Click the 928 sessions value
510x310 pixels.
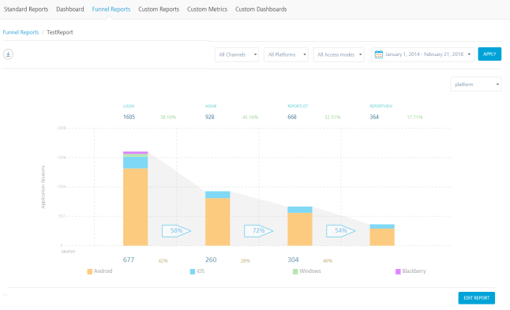pyautogui.click(x=210, y=117)
